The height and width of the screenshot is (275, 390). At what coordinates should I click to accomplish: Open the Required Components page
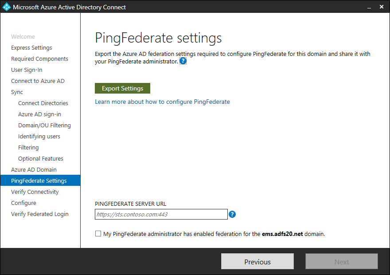click(x=39, y=59)
